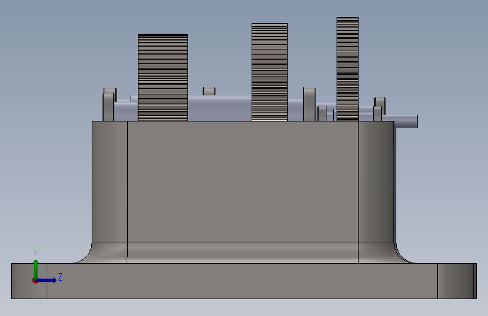Select the thin tallest gear on right
The width and height of the screenshot is (488, 316).
(x=347, y=69)
